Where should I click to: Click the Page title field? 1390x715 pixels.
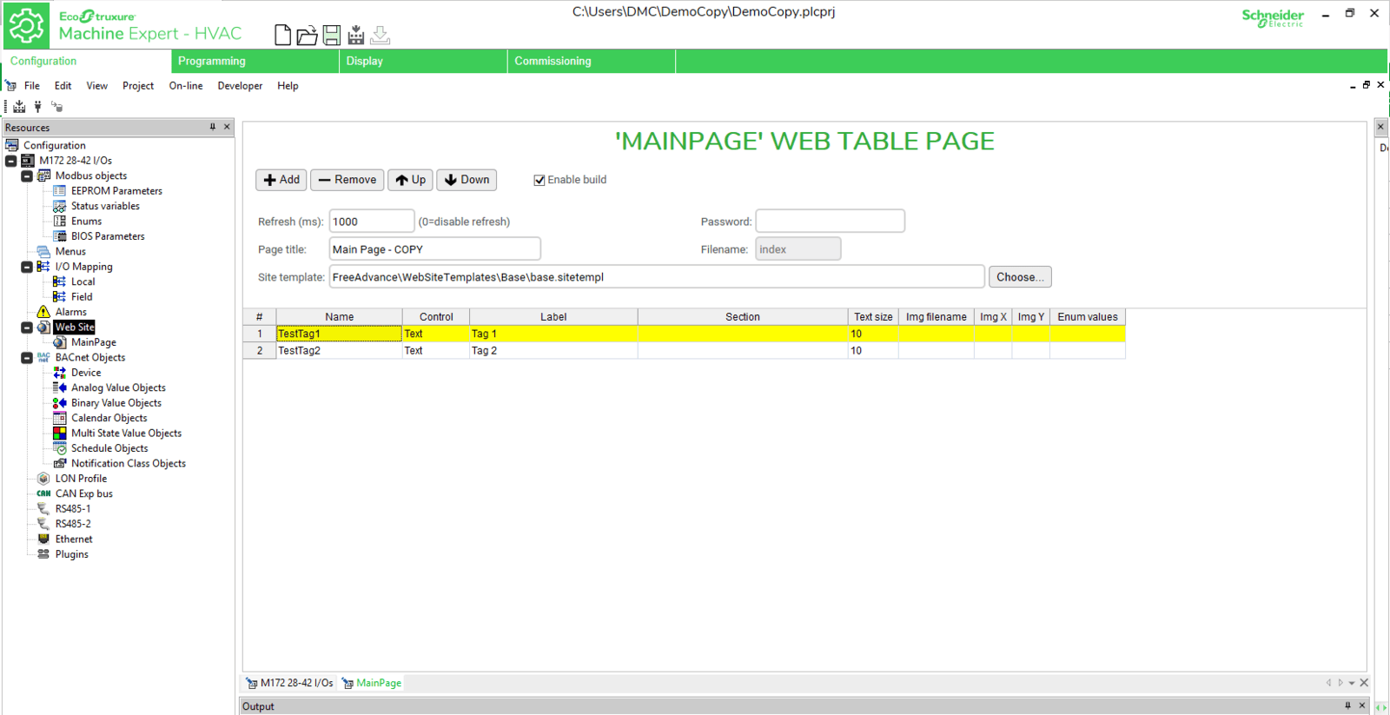(x=435, y=249)
